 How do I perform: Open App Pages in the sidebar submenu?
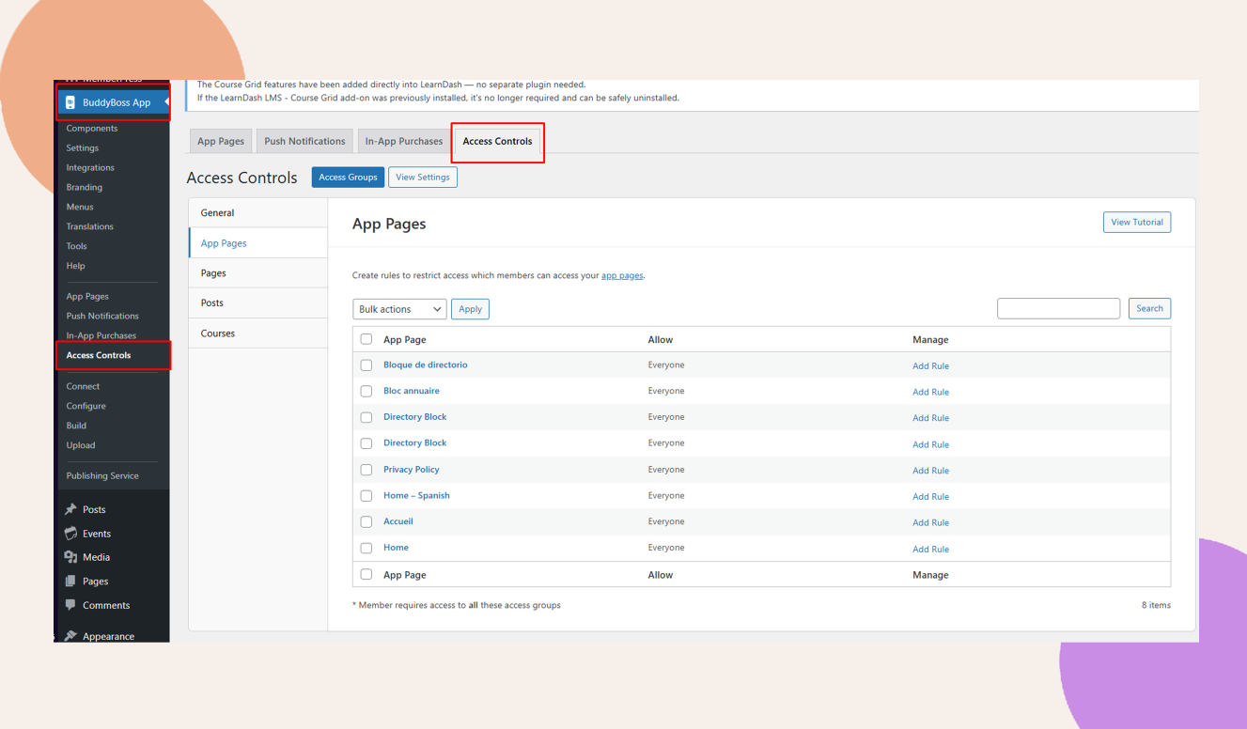point(87,297)
